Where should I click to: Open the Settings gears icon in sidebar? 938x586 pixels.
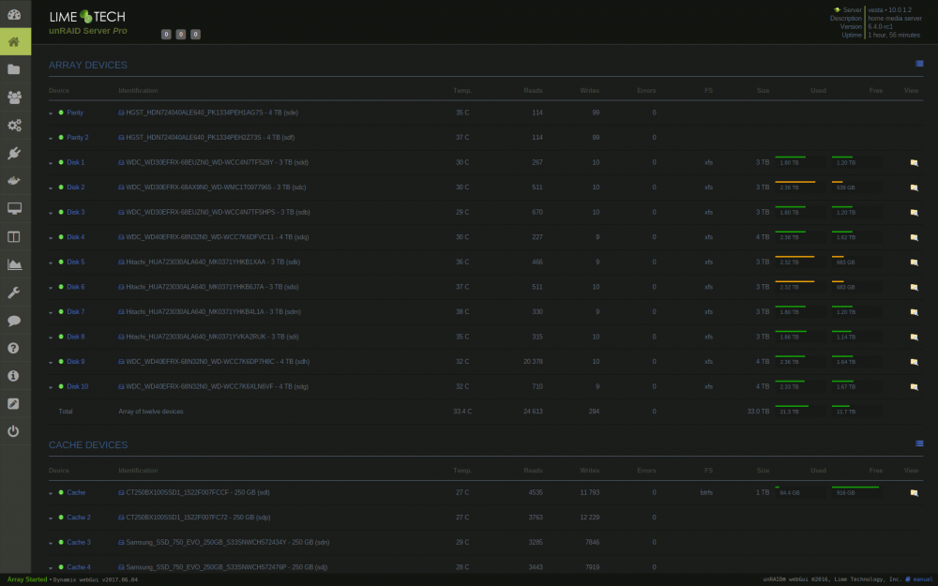pyautogui.click(x=14, y=125)
